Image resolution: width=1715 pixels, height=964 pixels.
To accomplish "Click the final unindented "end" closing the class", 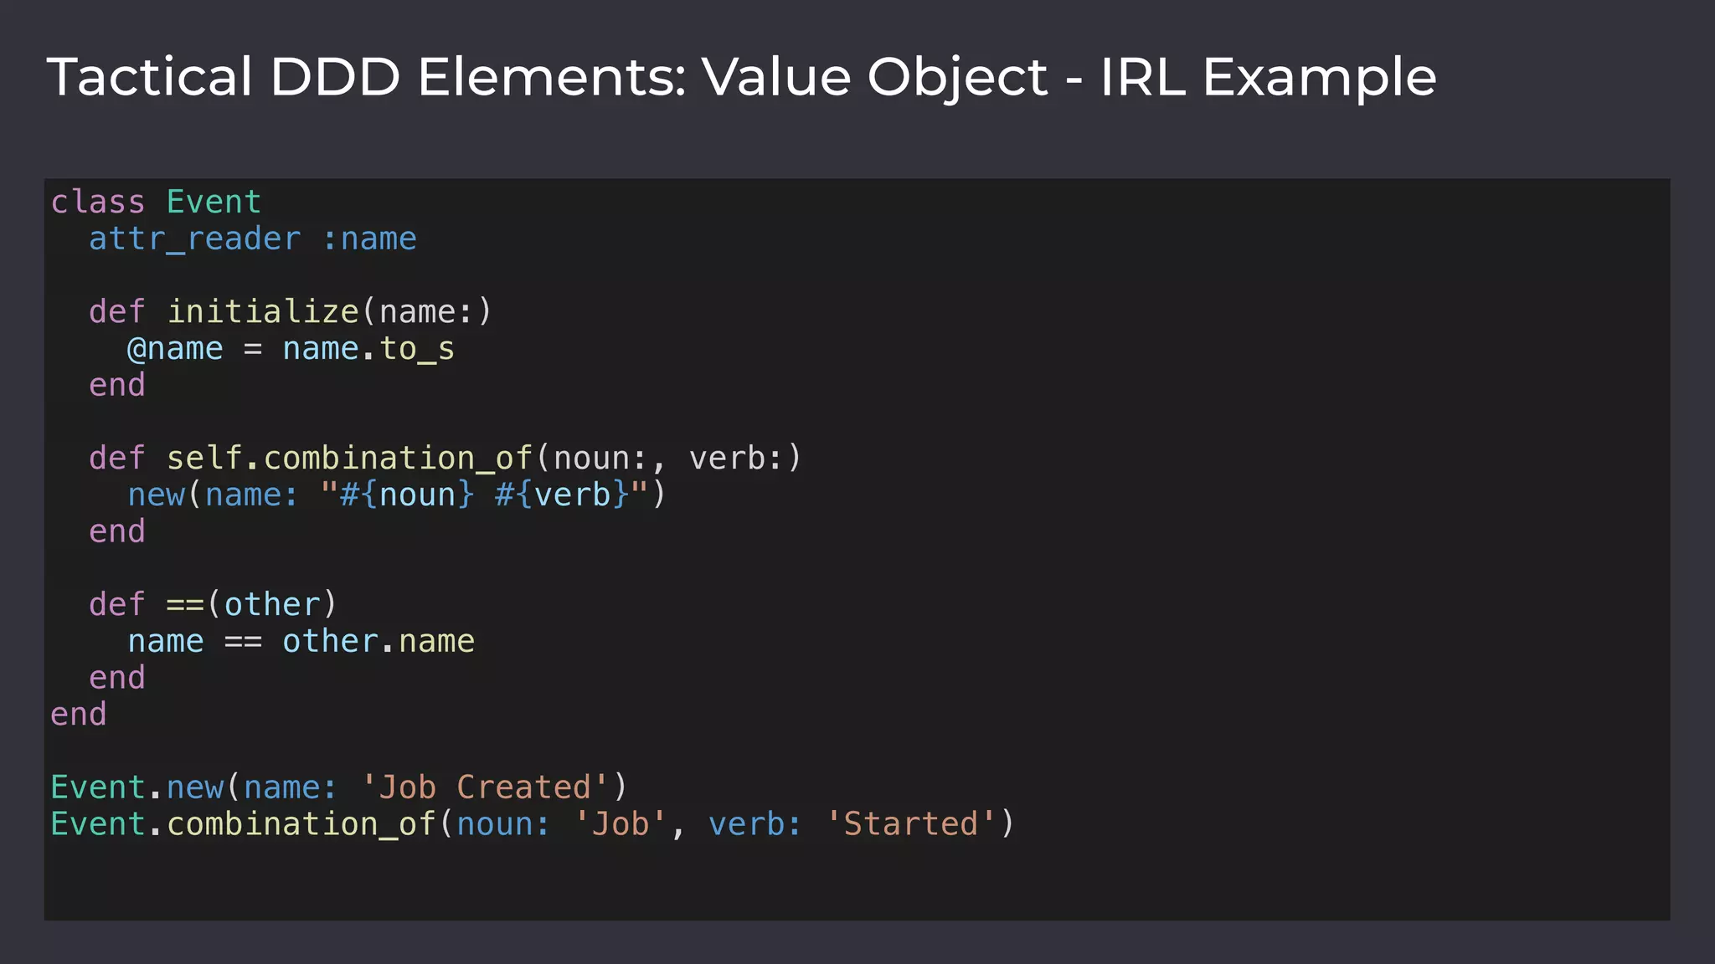I will pyautogui.click(x=79, y=715).
